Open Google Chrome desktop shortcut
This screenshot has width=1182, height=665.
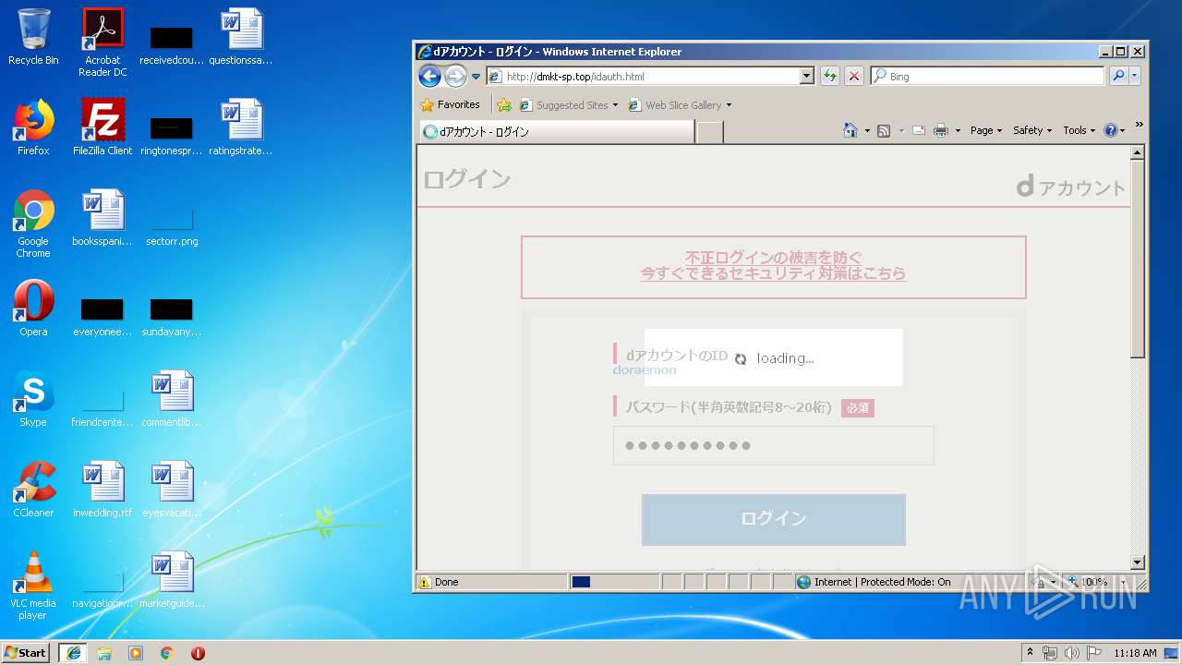[33, 224]
